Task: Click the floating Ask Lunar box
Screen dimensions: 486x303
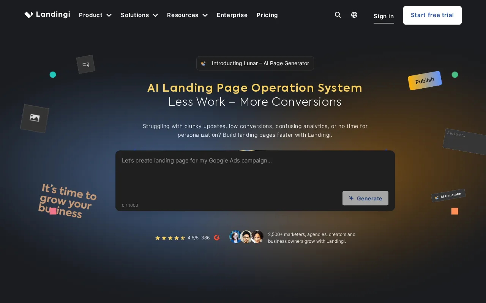Action: pyautogui.click(x=464, y=142)
